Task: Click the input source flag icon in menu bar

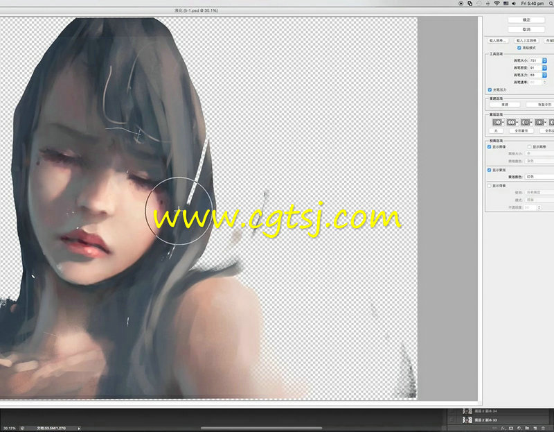Action: pyautogui.click(x=506, y=3)
